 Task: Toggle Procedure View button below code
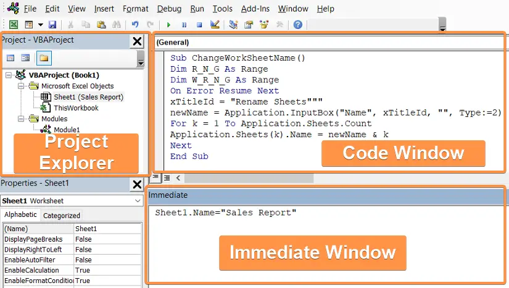(155, 177)
